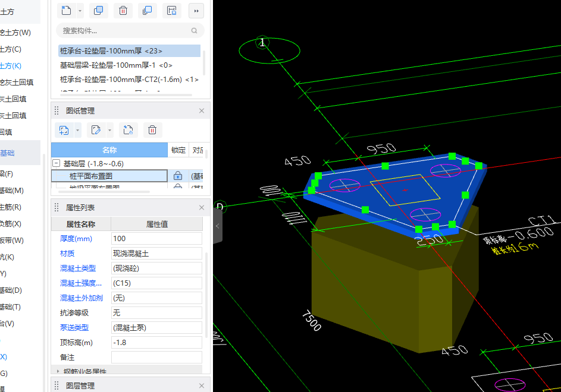The image size is (561, 392).
Task: Toggle lock for 桩平面布置图
Action: [178, 176]
